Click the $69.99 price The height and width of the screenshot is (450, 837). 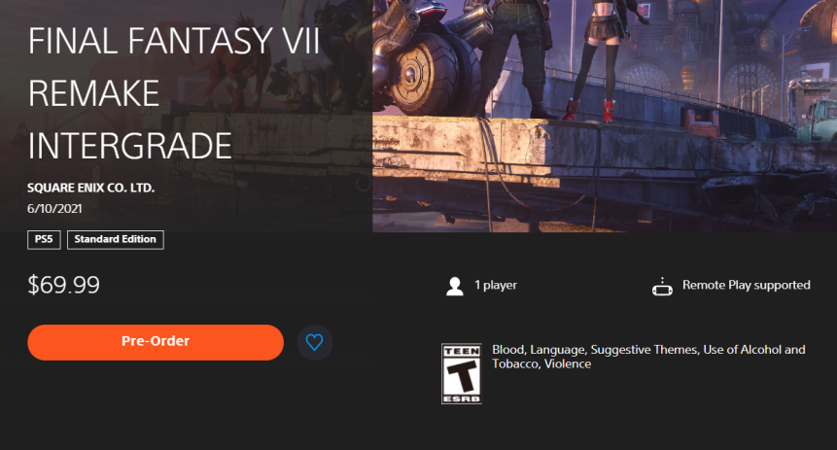[63, 285]
